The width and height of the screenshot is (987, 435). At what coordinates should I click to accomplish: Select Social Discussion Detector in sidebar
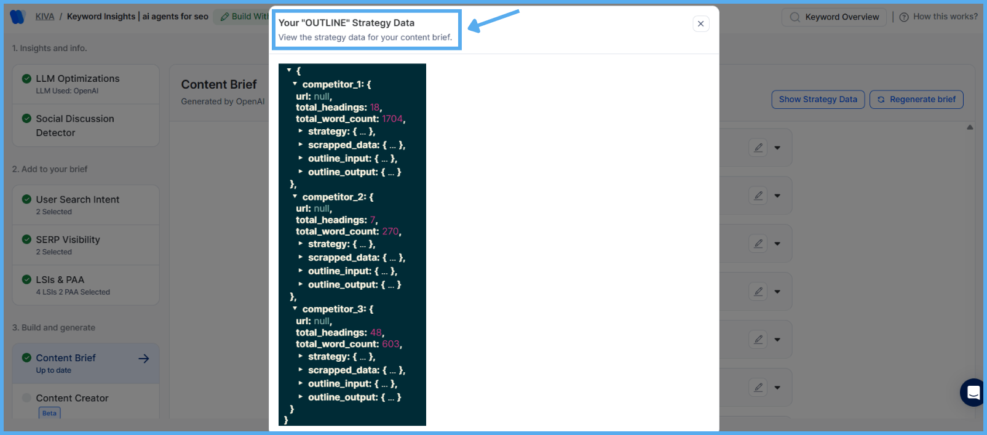point(74,126)
